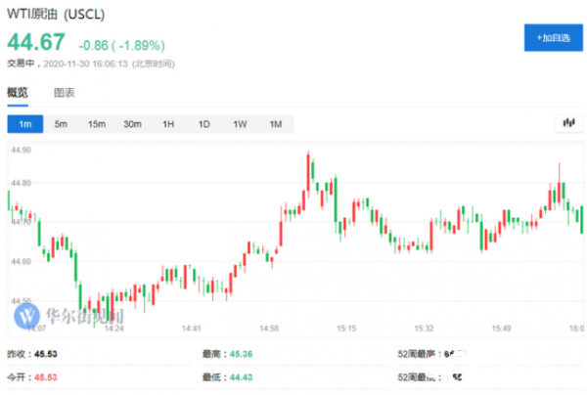Set chart period to 30m

(132, 124)
